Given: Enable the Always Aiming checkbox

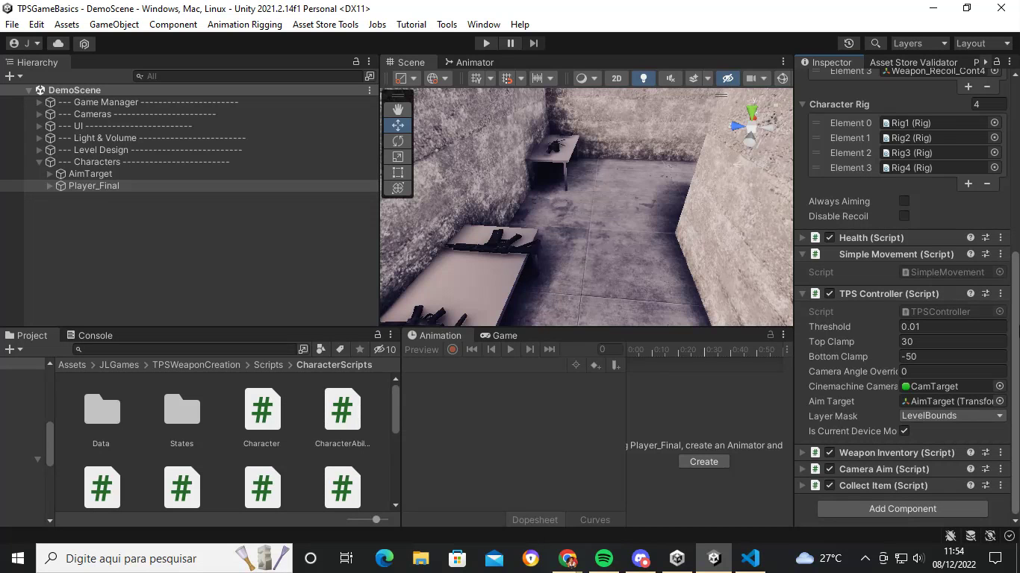Looking at the screenshot, I should point(904,201).
